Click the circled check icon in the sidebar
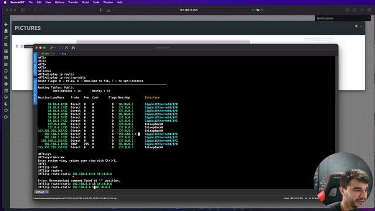Image resolution: width=375 pixels, height=211 pixels. [x=6, y=97]
